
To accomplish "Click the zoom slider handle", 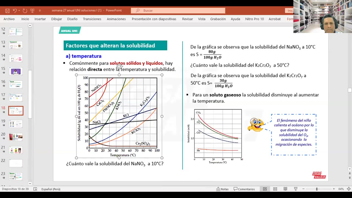I will pyautogui.click(x=317, y=189).
